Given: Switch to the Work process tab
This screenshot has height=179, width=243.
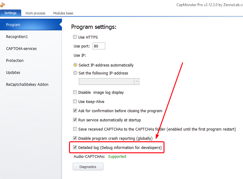Looking at the screenshot, I should click(35, 13).
